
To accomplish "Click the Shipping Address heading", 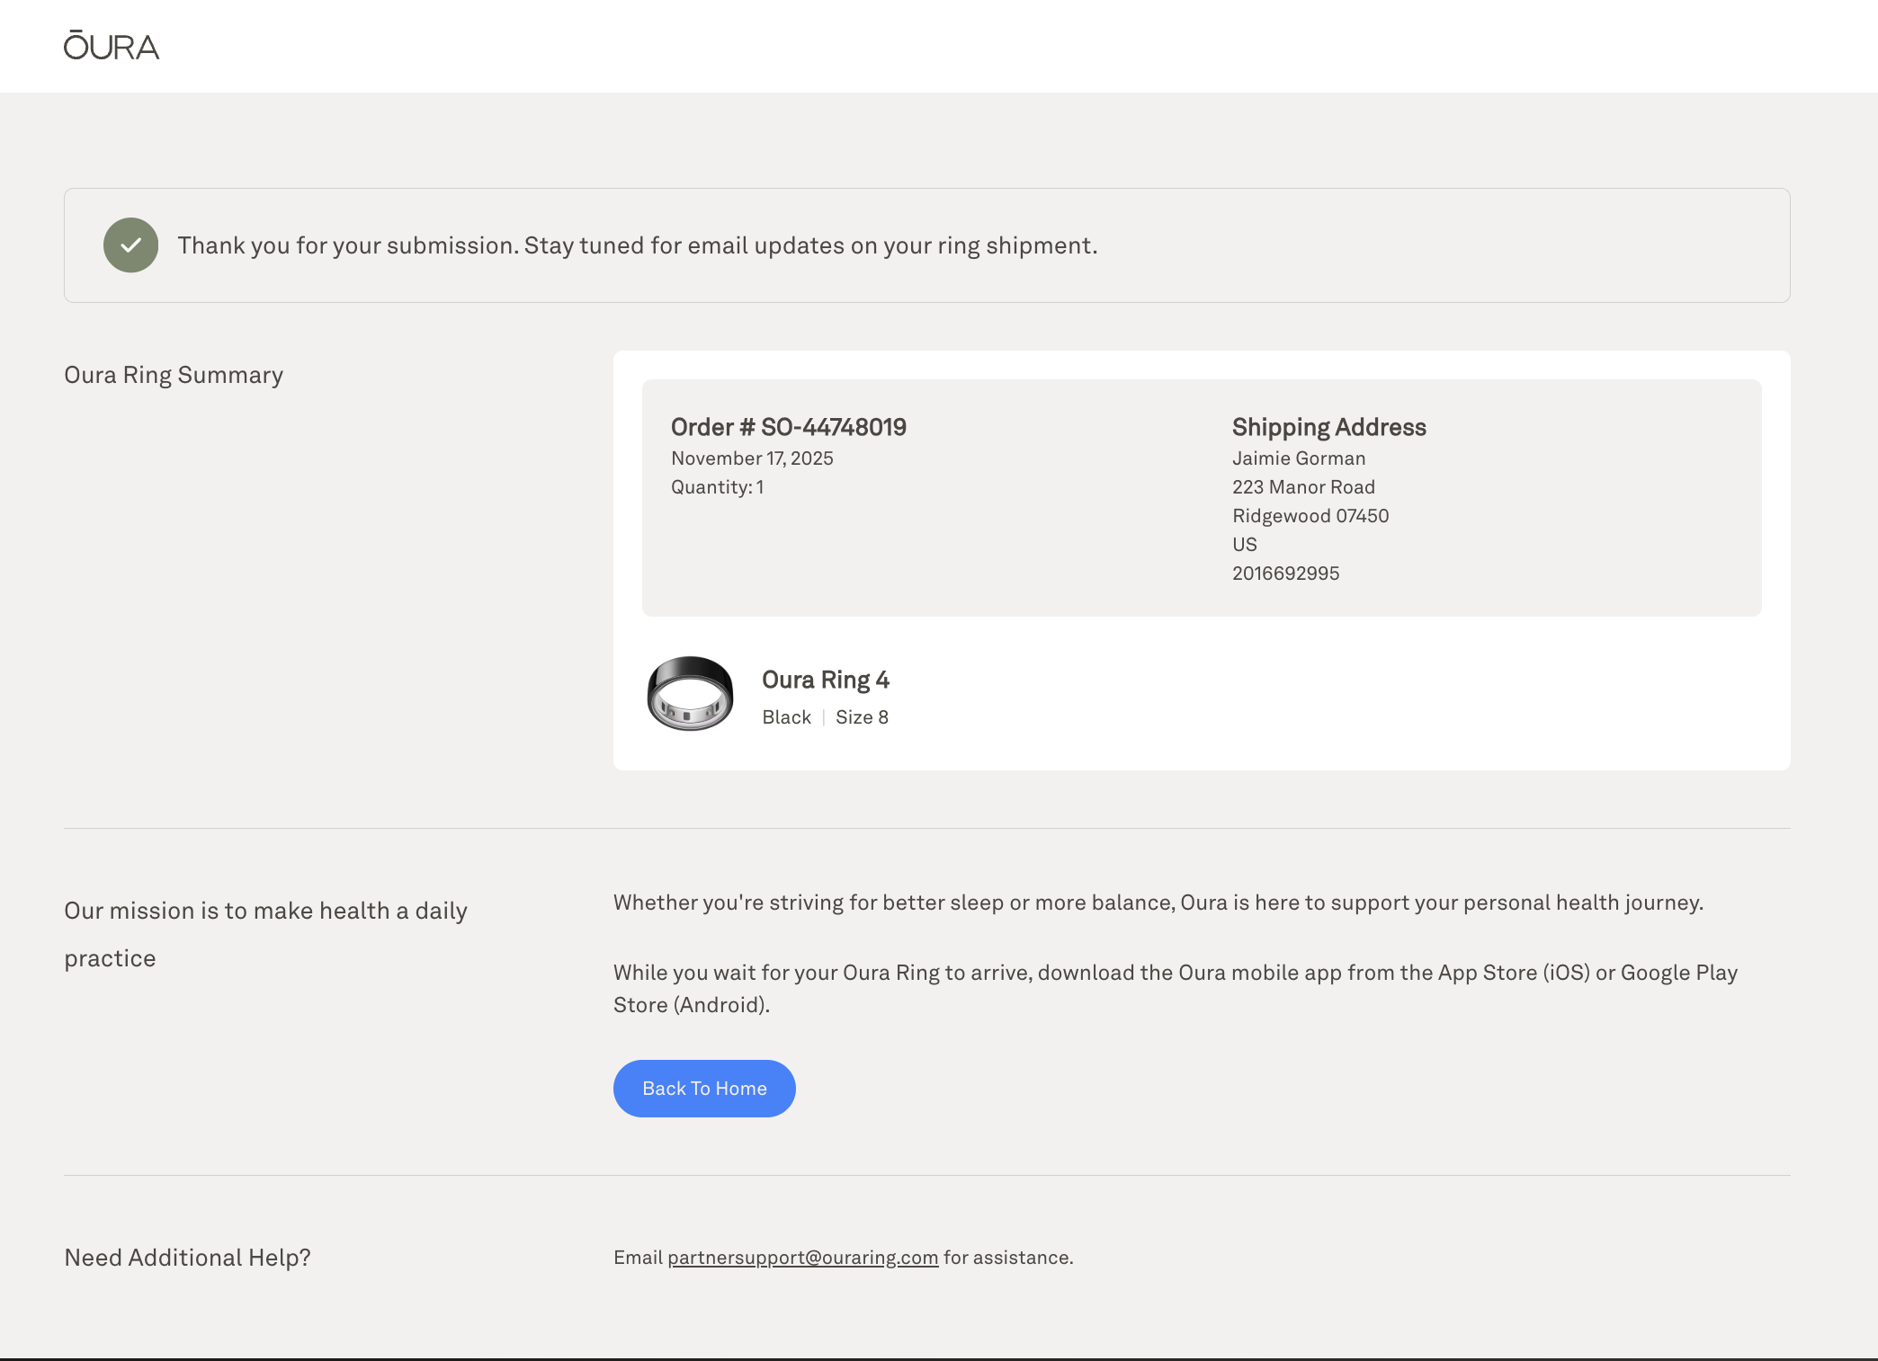I will 1329,427.
